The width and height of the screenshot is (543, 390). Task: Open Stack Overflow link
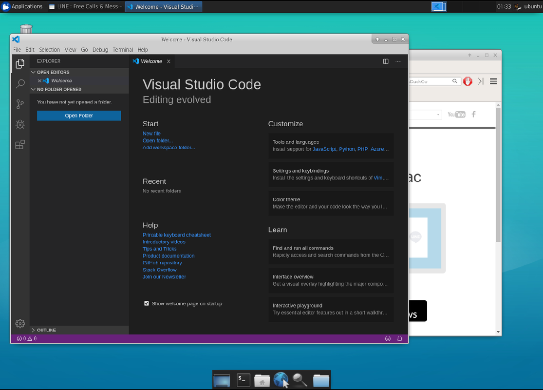[x=159, y=270]
